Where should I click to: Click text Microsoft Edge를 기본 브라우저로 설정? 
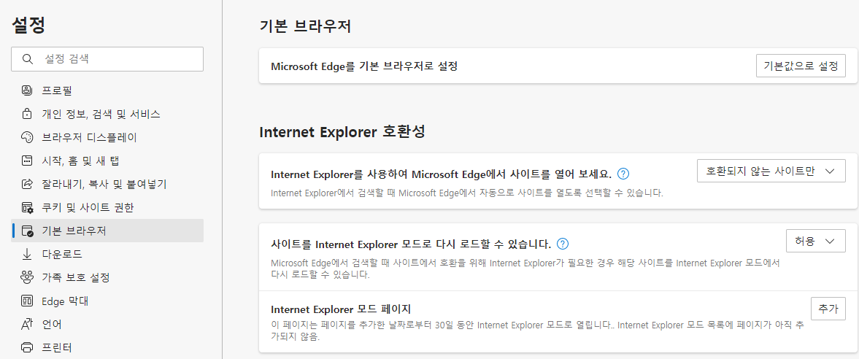pos(364,66)
